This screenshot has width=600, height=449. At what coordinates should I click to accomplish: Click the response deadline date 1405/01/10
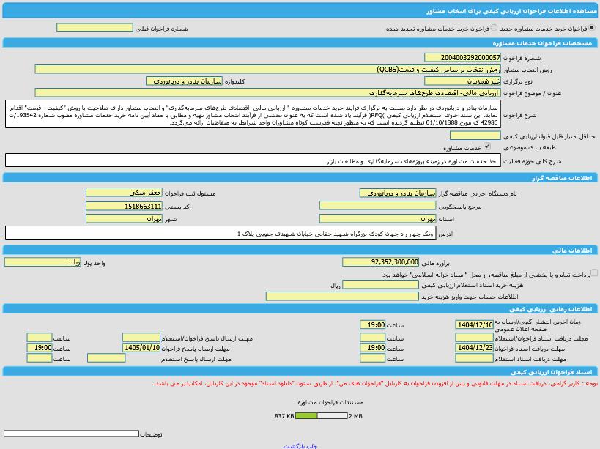[141, 348]
